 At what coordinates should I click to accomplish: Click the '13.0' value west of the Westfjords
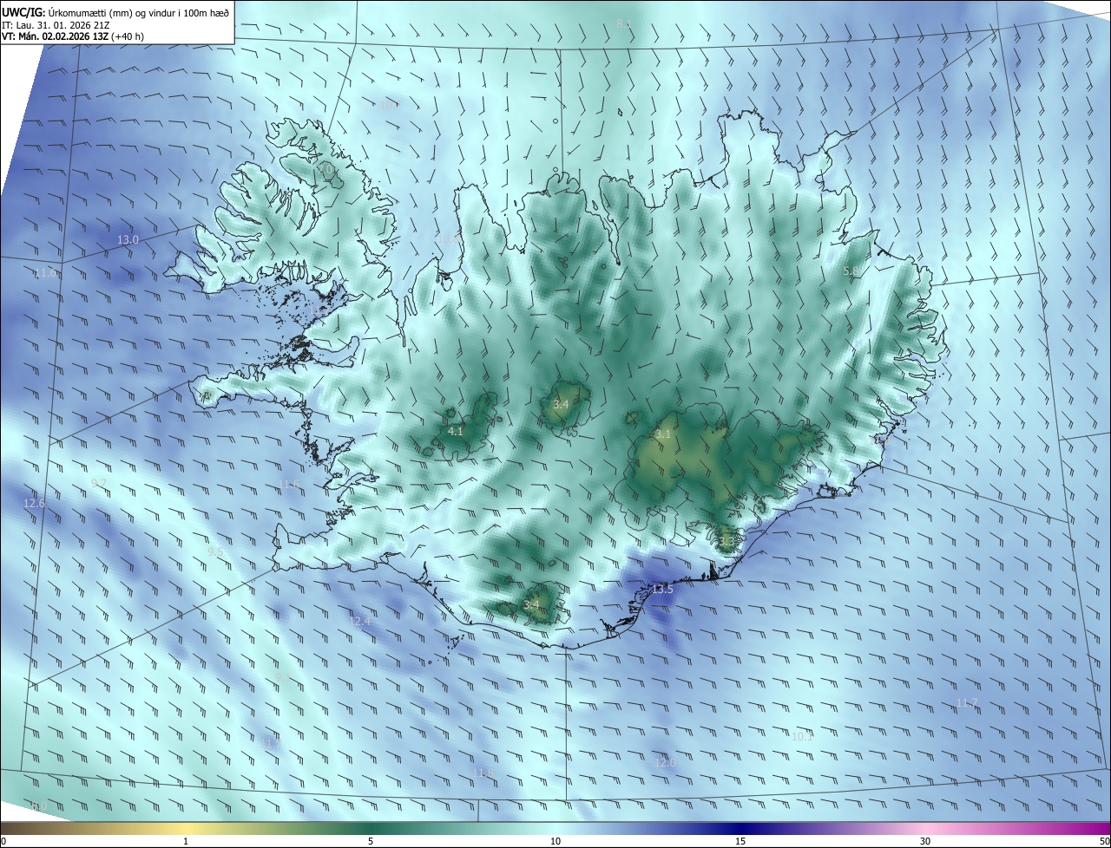(x=128, y=239)
